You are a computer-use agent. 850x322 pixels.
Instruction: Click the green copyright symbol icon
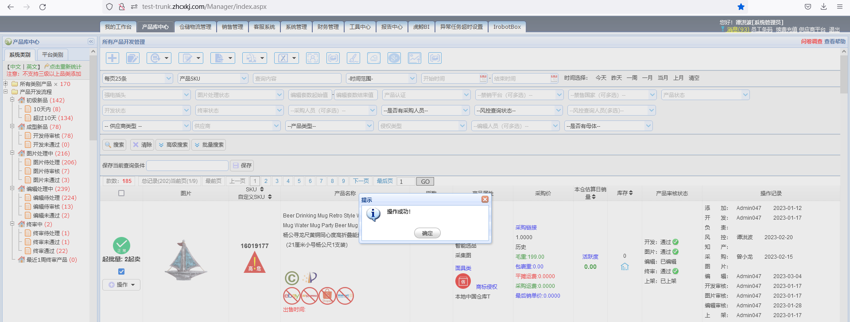click(x=291, y=278)
